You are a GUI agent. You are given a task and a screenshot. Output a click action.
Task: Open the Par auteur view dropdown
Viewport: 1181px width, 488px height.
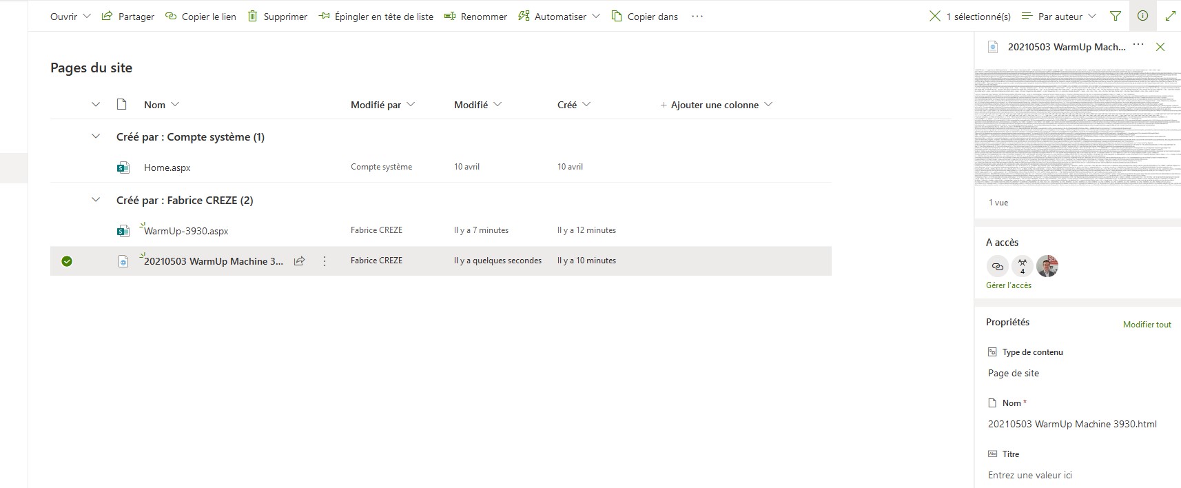point(1059,16)
